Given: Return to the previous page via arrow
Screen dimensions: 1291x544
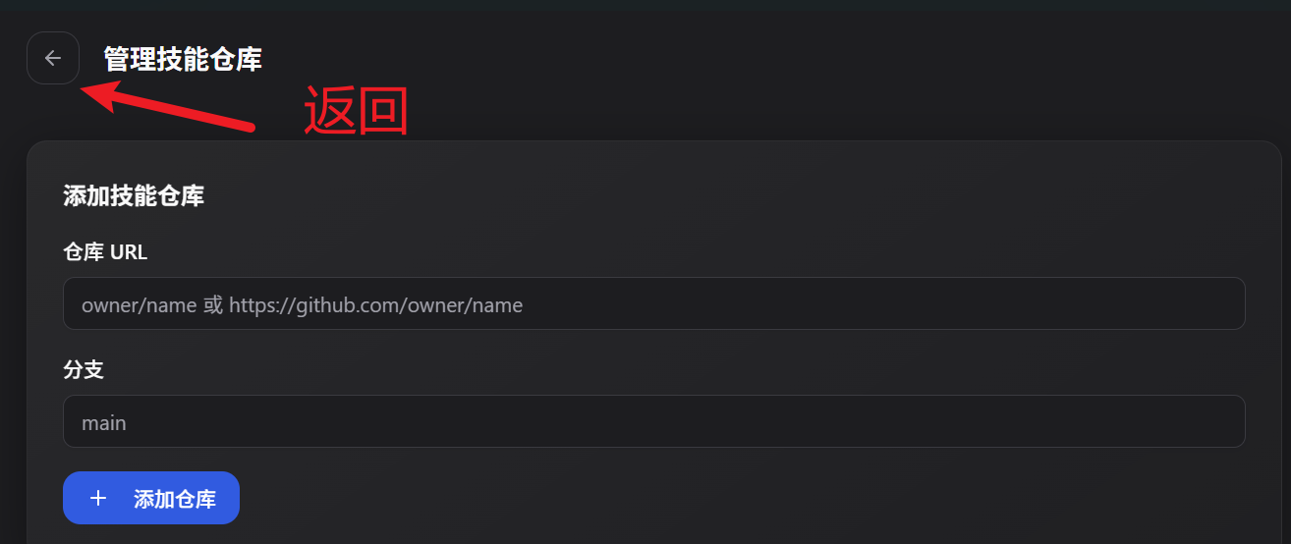Looking at the screenshot, I should 53,58.
